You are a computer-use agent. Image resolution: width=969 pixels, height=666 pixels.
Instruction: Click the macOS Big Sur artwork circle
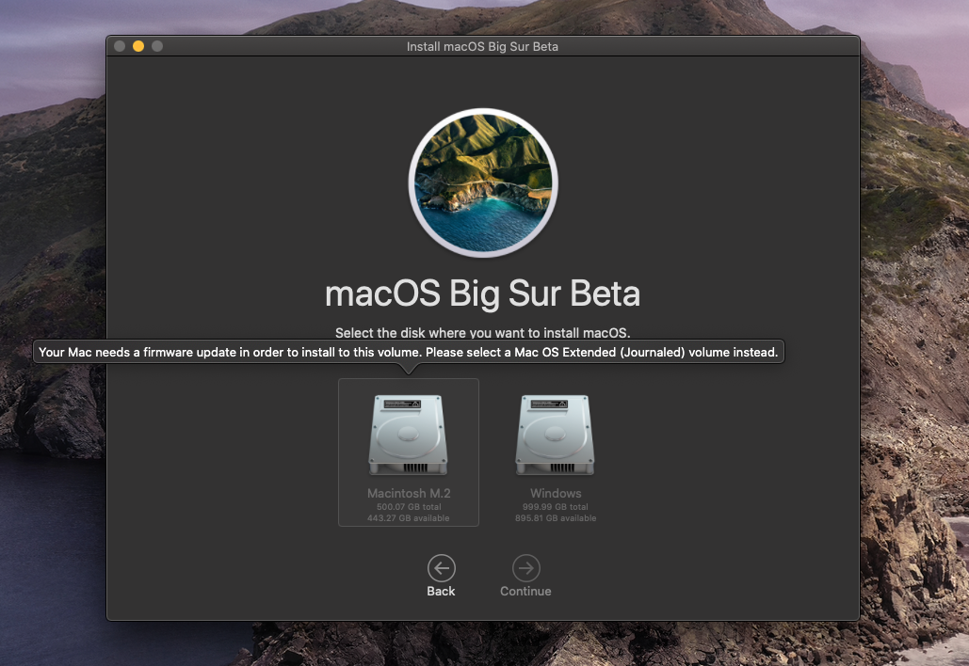[483, 182]
